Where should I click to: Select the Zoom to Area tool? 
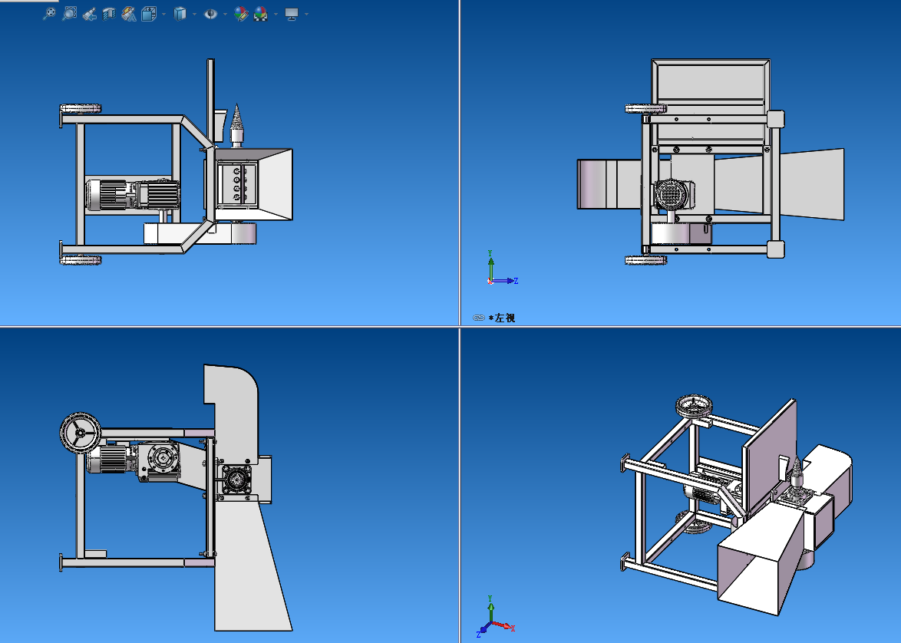(69, 14)
